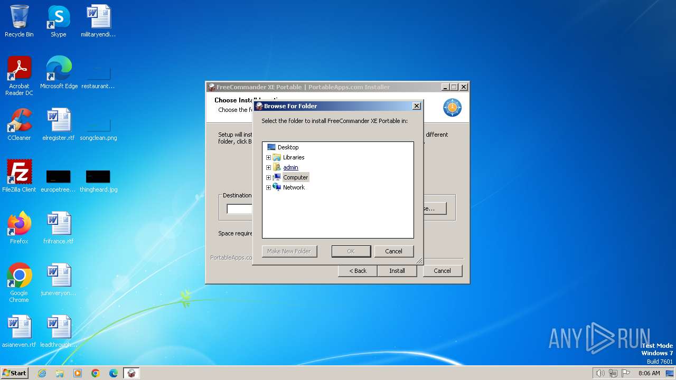
Task: Click the volume speaker tray icon
Action: click(x=600, y=373)
